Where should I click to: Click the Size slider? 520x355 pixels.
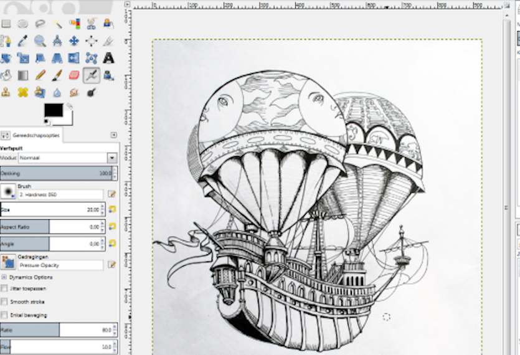(x=52, y=210)
